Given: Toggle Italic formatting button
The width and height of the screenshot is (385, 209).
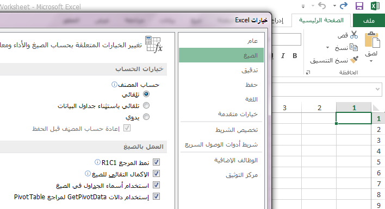Looking at the screenshot, I should [x=283, y=56].
